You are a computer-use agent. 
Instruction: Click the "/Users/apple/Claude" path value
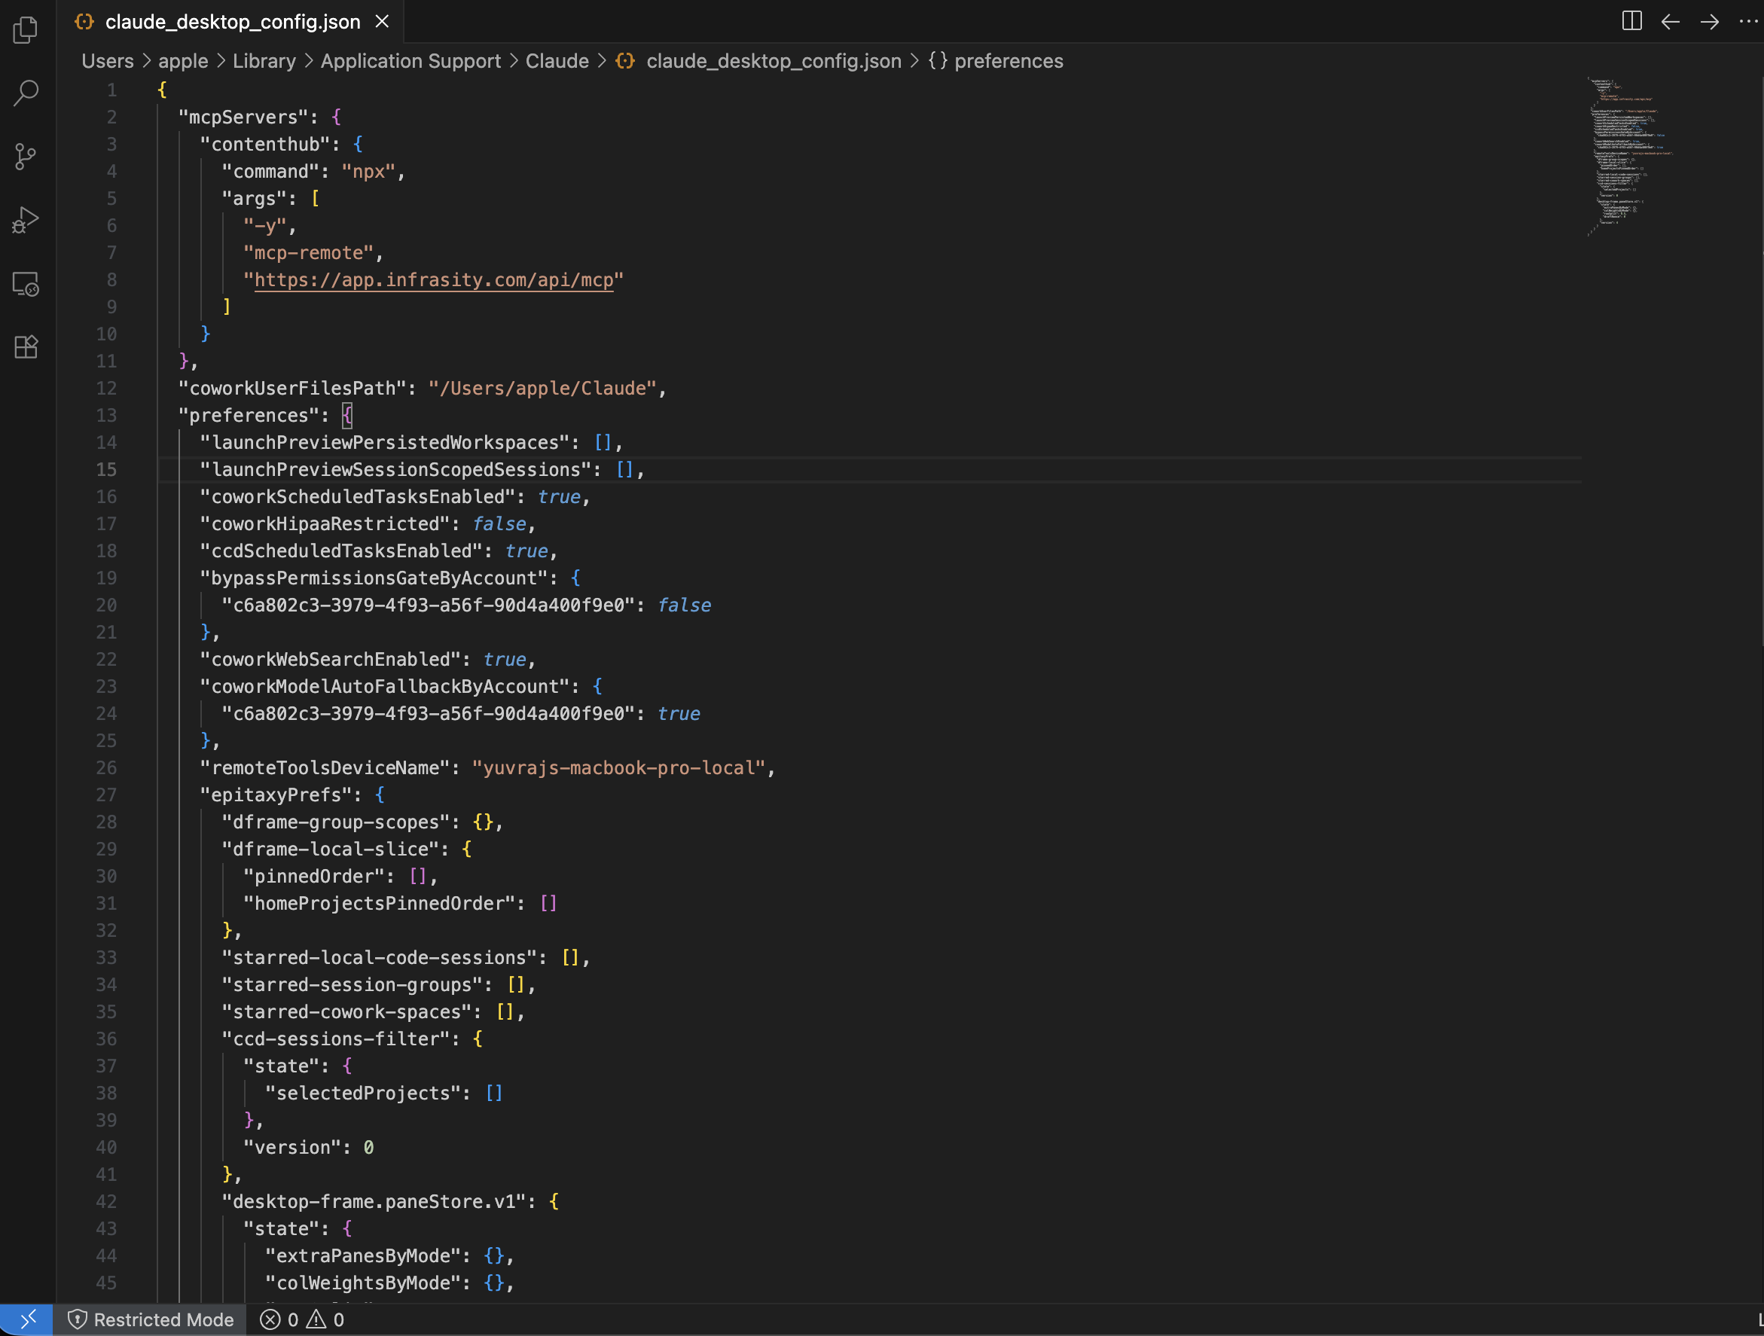[x=542, y=388]
